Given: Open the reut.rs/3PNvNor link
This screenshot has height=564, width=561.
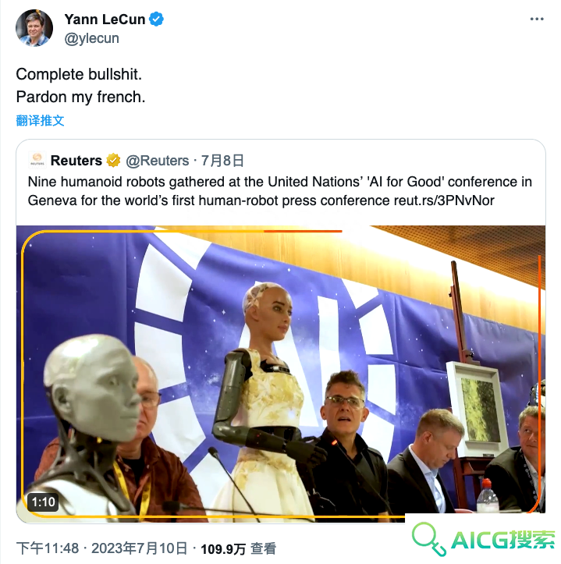Looking at the screenshot, I should [444, 200].
